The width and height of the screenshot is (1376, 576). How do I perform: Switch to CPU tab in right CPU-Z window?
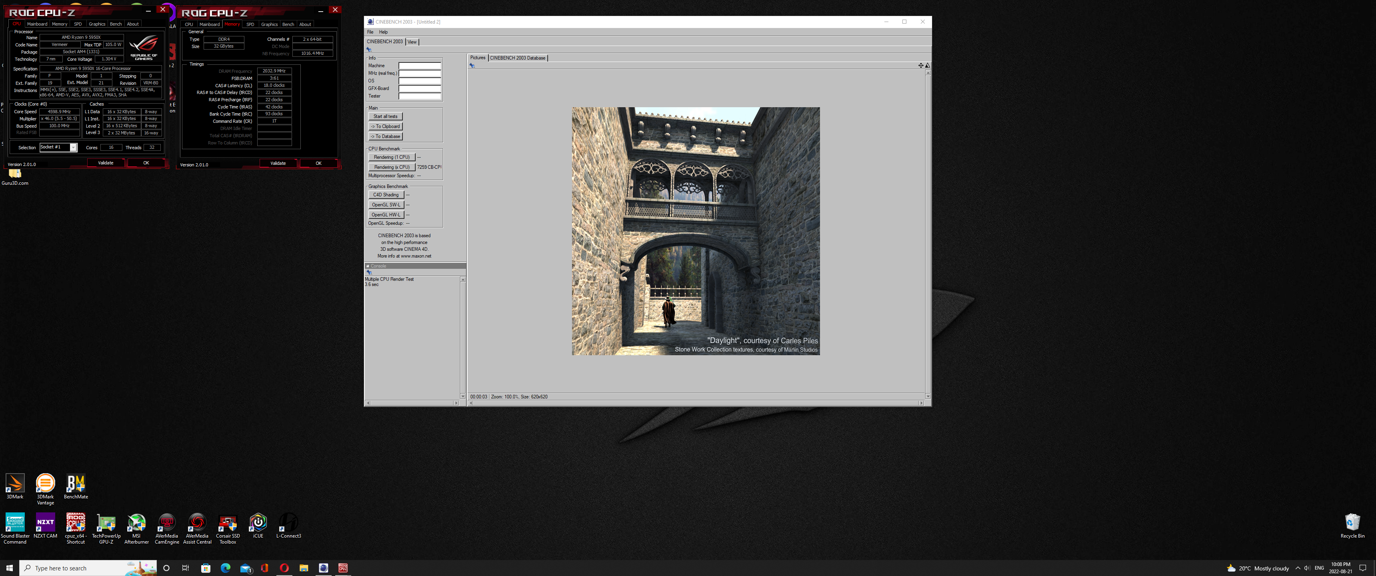point(189,24)
